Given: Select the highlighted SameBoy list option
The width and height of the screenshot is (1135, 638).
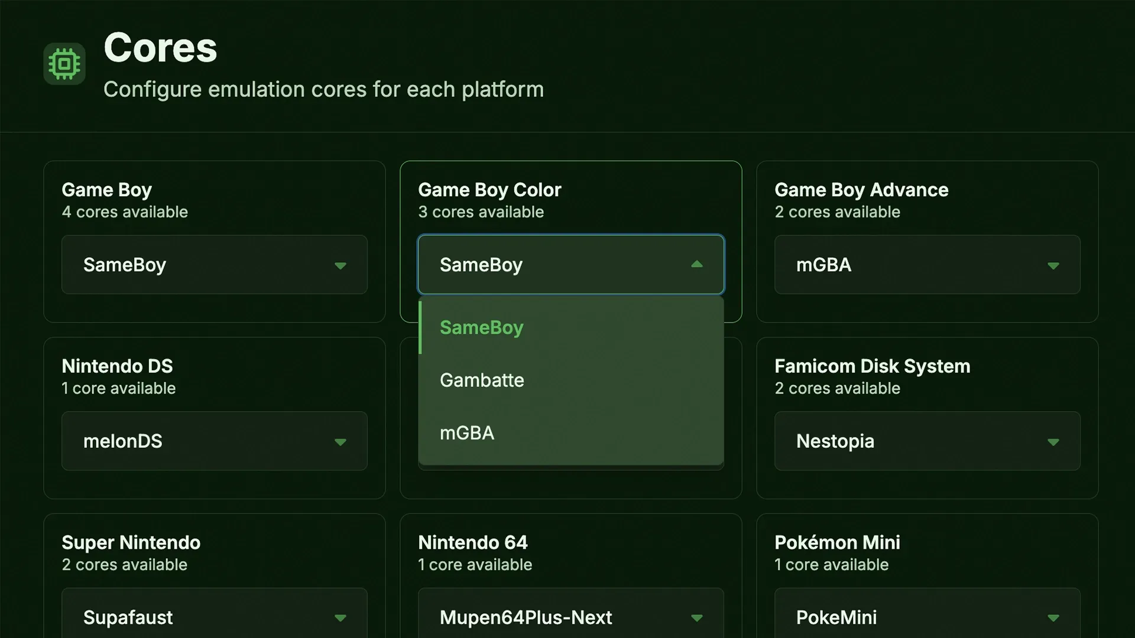Looking at the screenshot, I should 571,327.
